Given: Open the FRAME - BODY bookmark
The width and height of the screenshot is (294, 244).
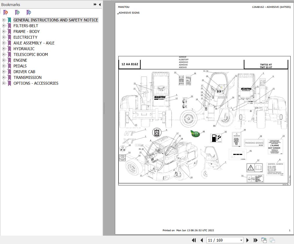Looking at the screenshot, I should click(x=26, y=31).
